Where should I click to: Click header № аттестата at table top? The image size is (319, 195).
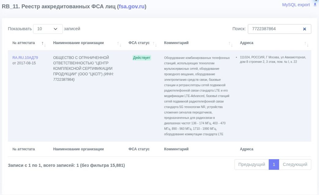pyautogui.click(x=24, y=43)
